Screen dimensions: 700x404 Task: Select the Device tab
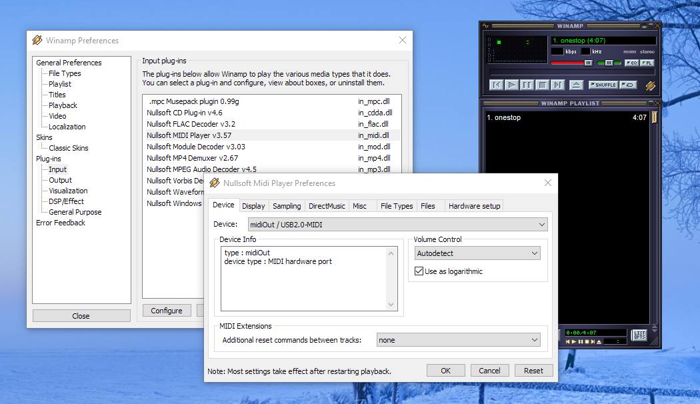click(x=223, y=205)
